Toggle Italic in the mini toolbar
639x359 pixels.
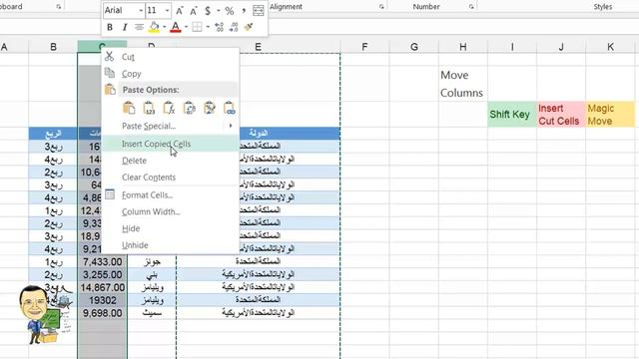click(x=124, y=27)
